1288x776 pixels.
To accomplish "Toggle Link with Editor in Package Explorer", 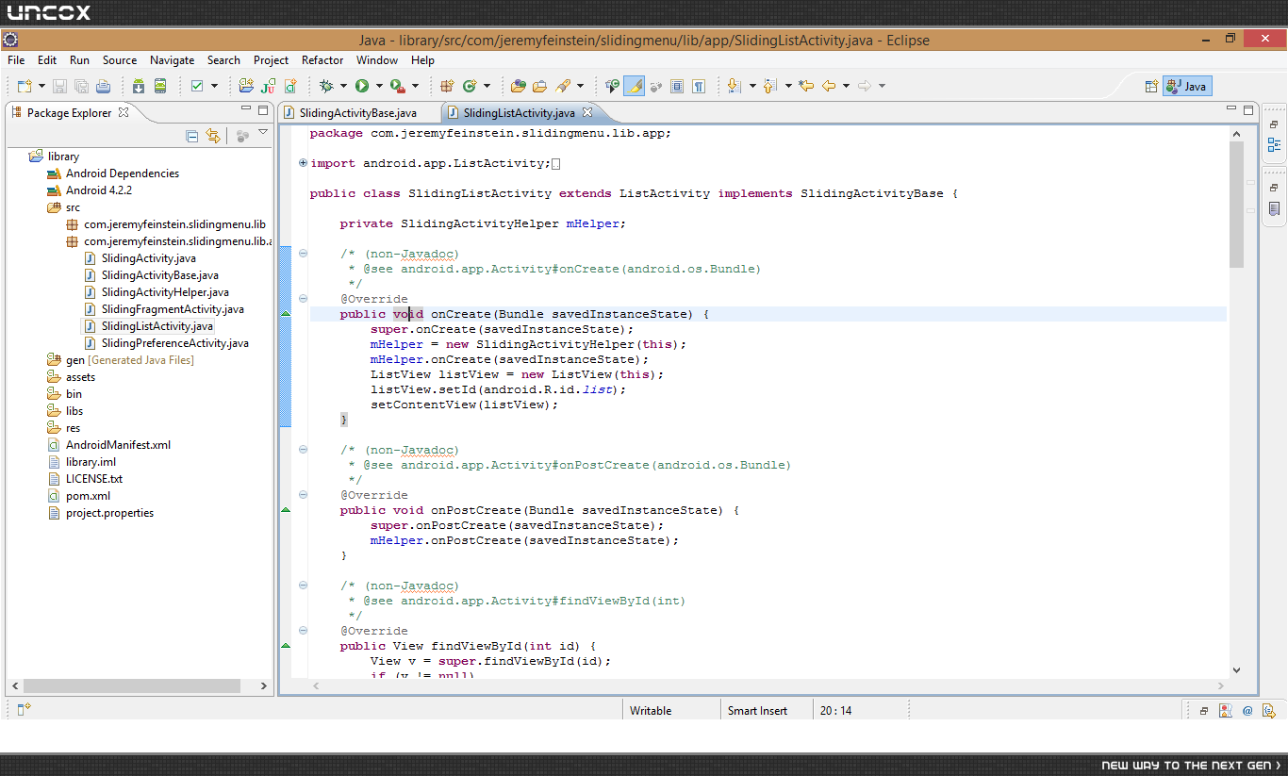I will click(213, 136).
